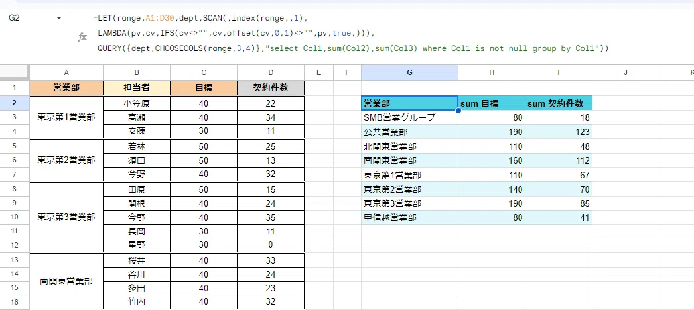Click cell 関根
Image resolution: width=694 pixels, height=310 pixels.
click(137, 203)
